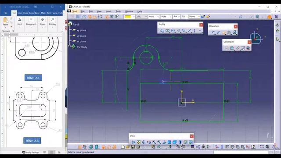Click the Zoom Out icon

coord(159,142)
